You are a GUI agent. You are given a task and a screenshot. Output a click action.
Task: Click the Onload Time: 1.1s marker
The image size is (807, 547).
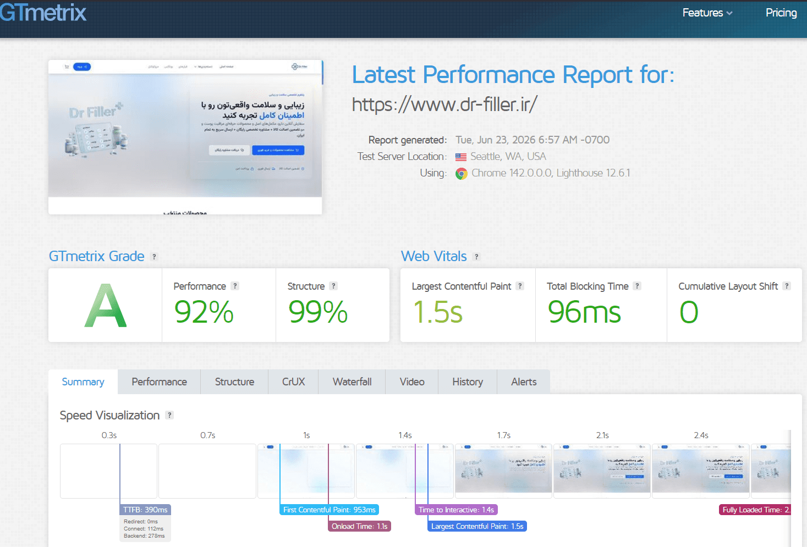359,526
